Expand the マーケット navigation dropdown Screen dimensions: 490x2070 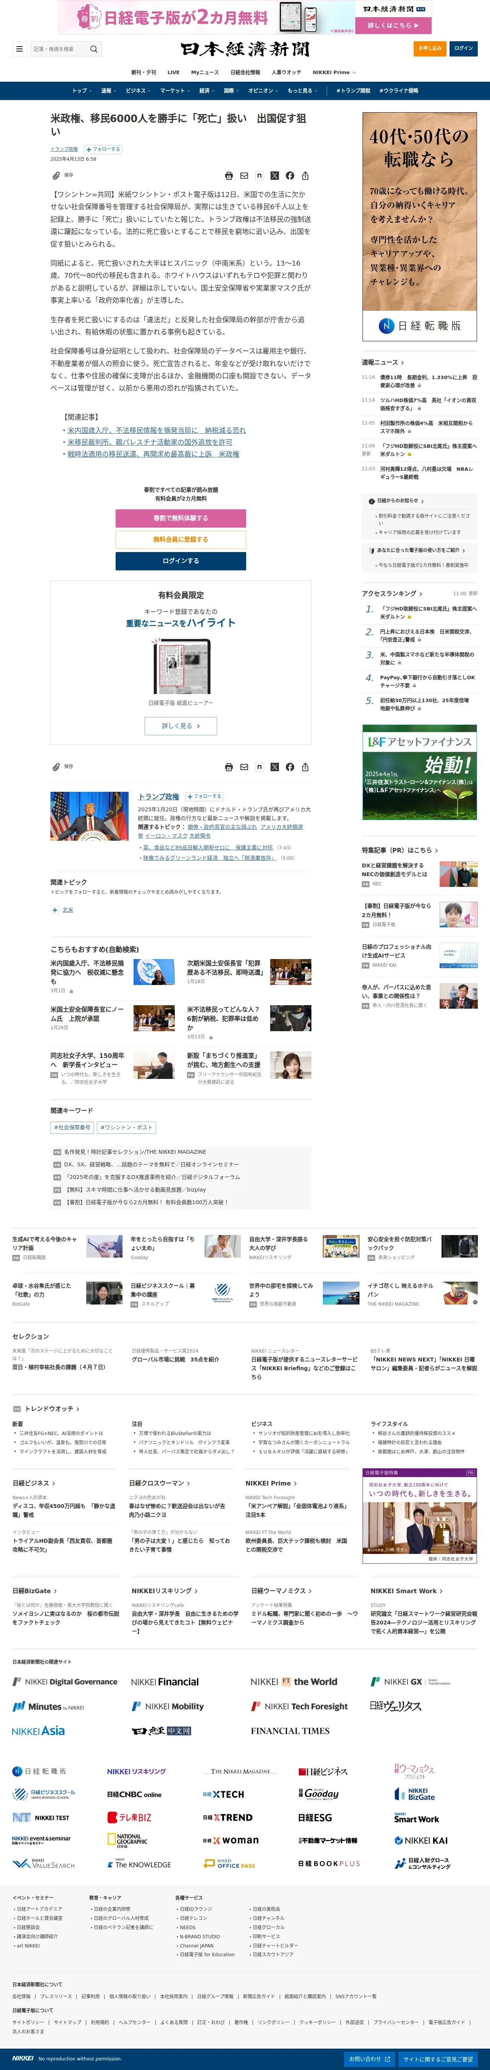point(175,91)
